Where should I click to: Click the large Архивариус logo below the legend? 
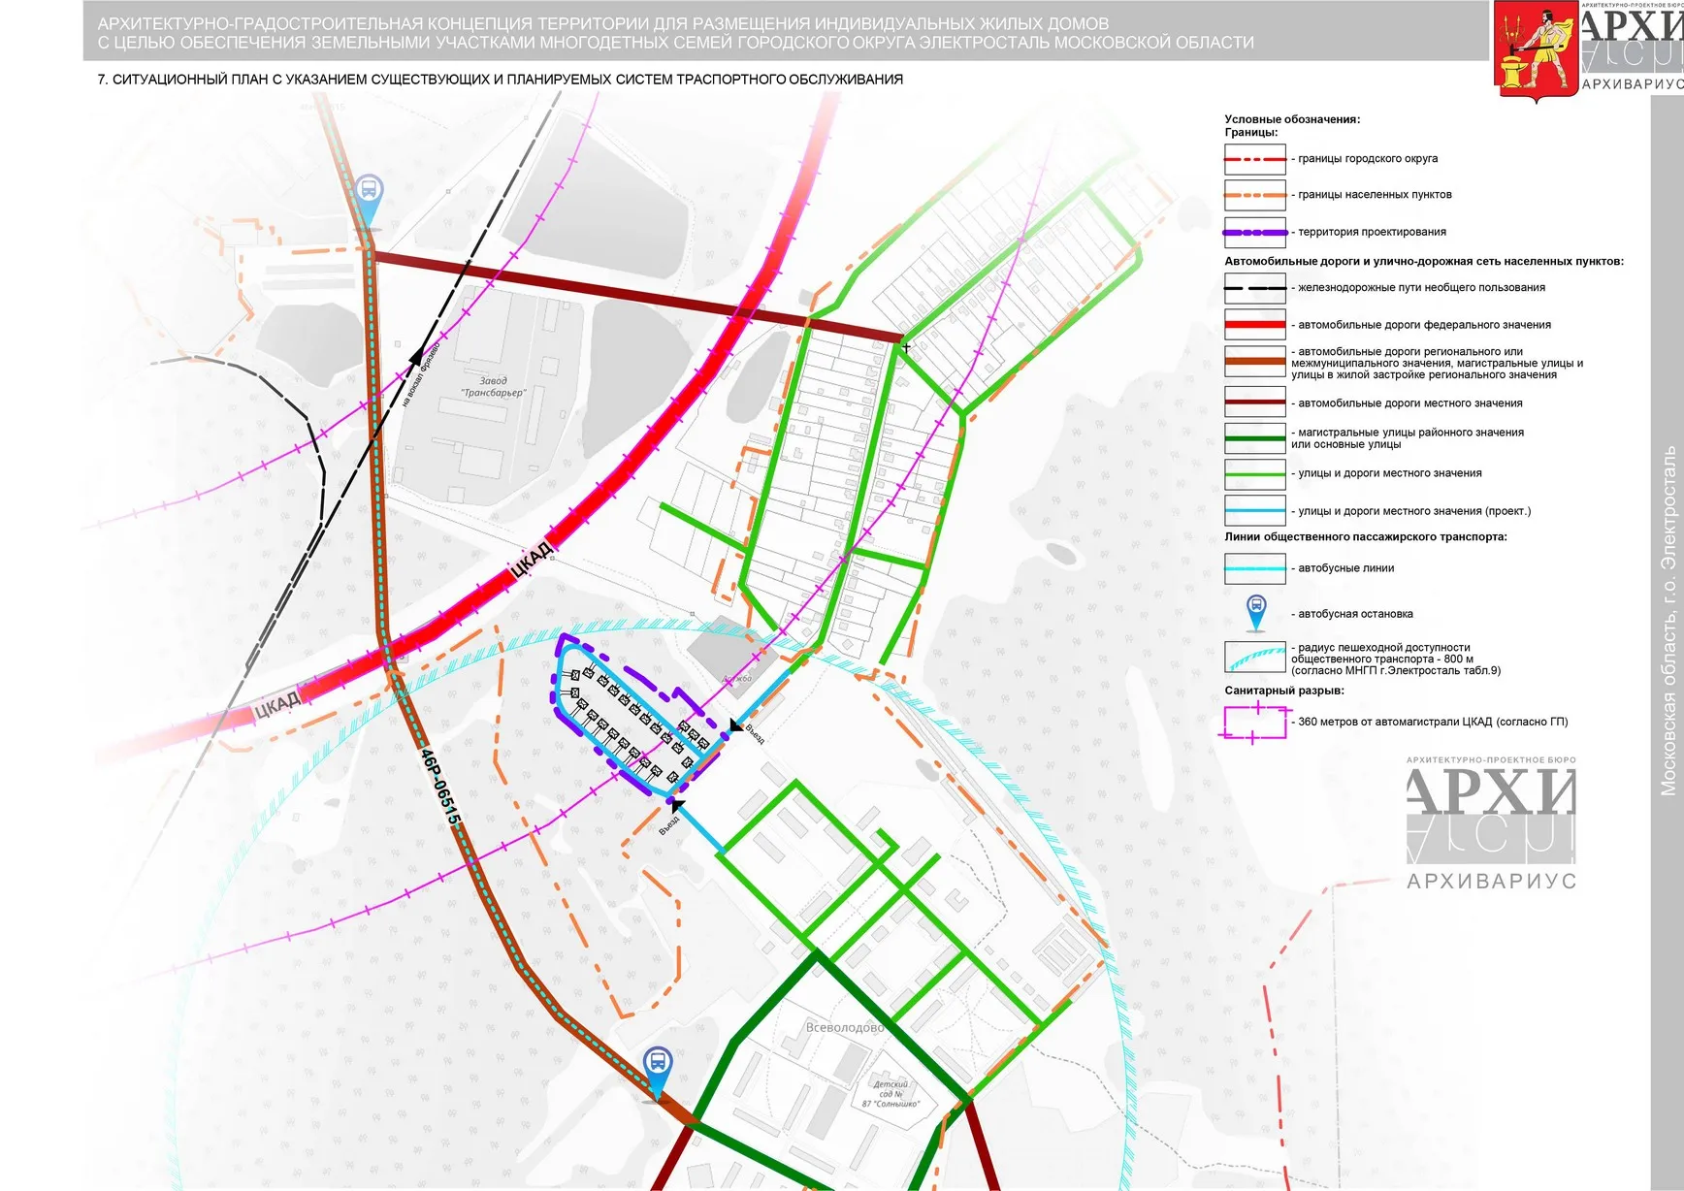tap(1491, 823)
